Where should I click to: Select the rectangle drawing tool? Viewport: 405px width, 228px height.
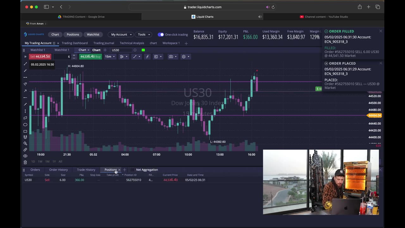tap(25, 131)
